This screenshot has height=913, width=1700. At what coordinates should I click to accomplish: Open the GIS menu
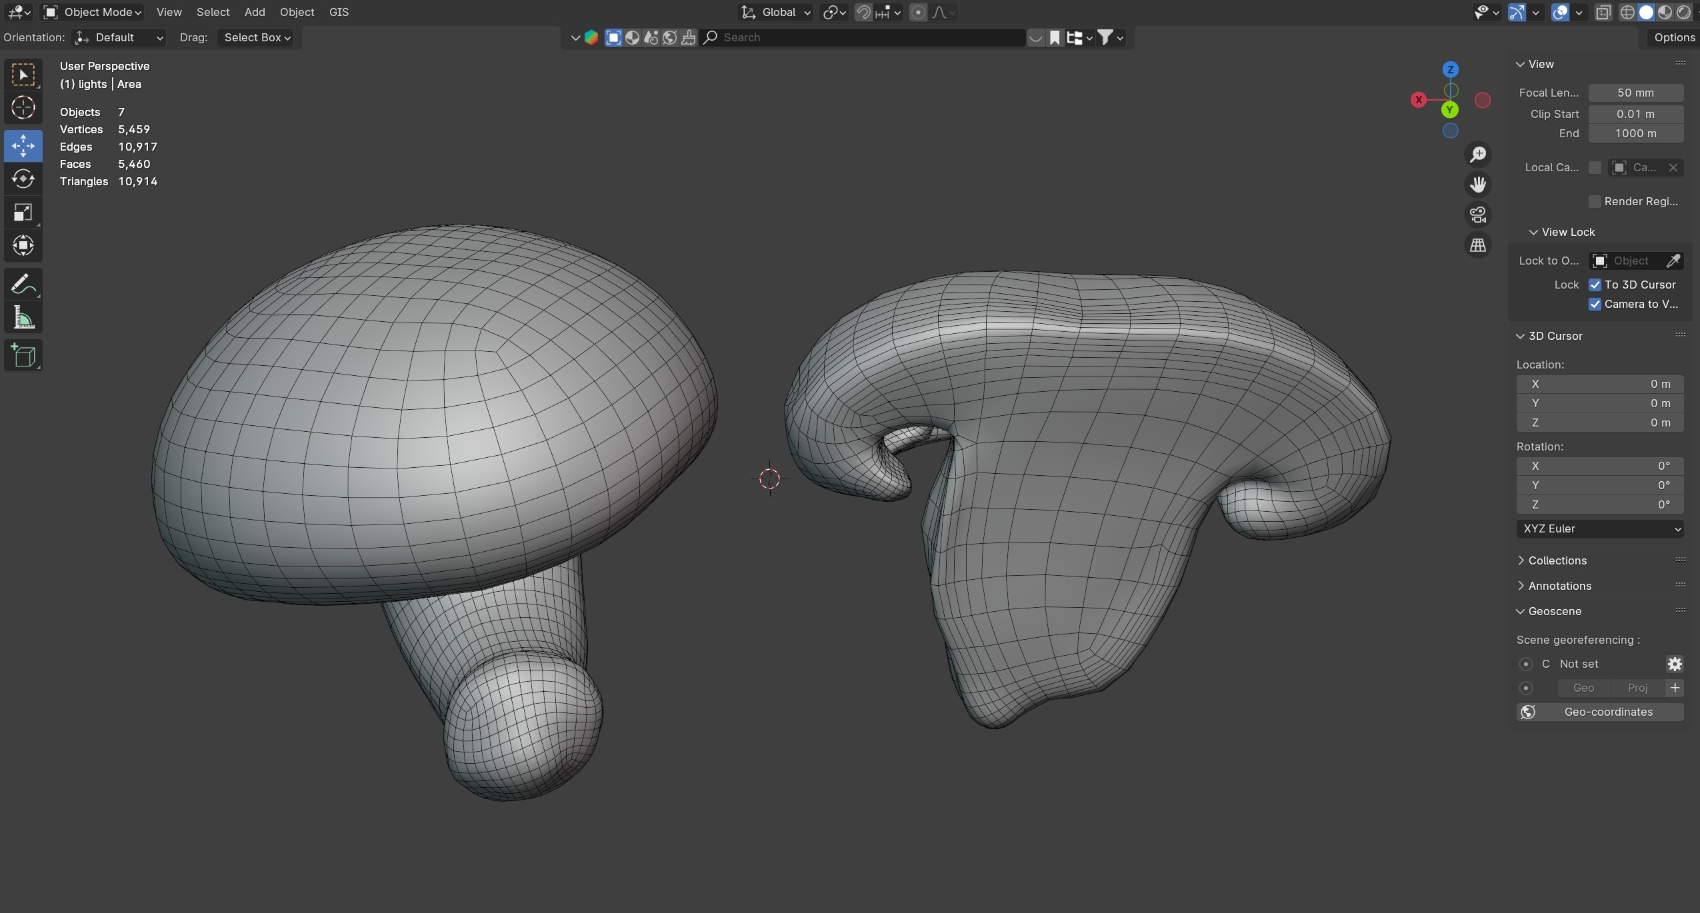(339, 12)
